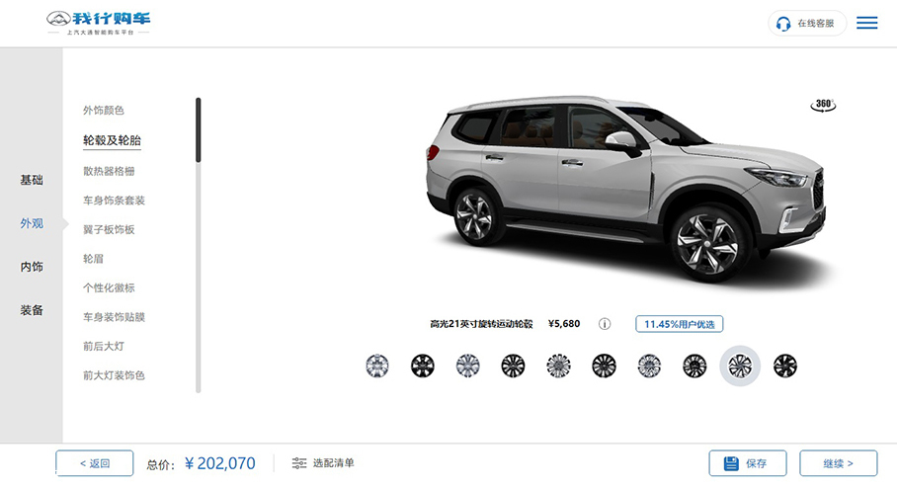Open the 选配清单 configuration list icon

[x=299, y=463]
